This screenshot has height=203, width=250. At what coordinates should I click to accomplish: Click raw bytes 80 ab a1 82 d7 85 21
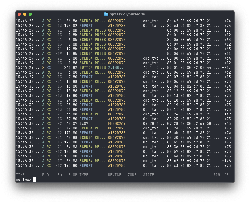pos(189,133)
